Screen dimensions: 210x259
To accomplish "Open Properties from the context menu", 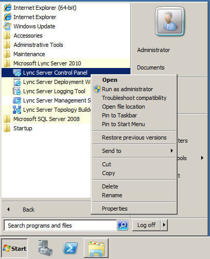I will tap(115, 209).
